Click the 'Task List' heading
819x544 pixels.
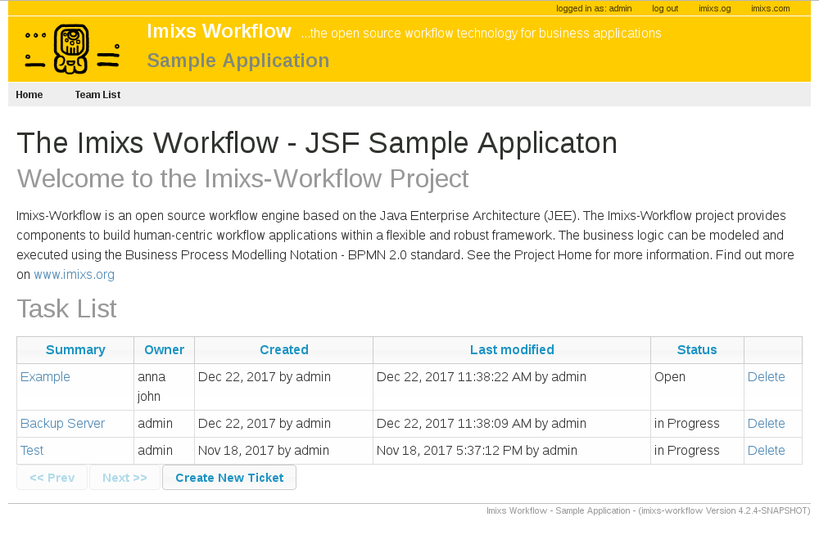click(x=67, y=308)
